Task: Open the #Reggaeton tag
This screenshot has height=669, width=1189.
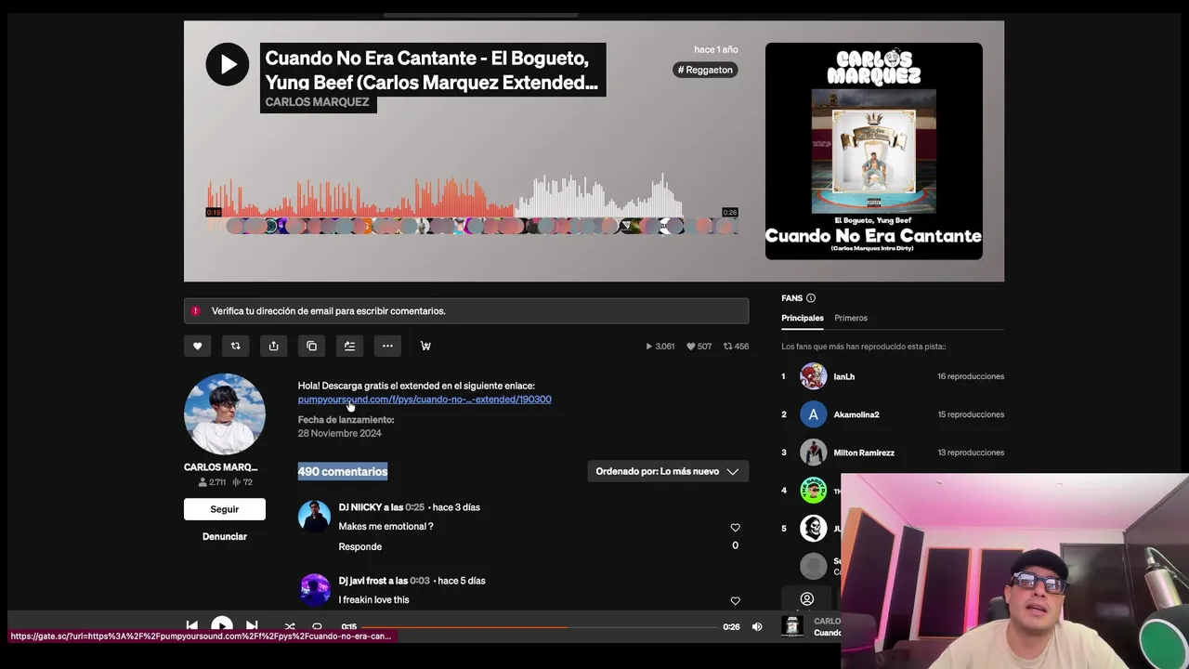Action: click(705, 70)
